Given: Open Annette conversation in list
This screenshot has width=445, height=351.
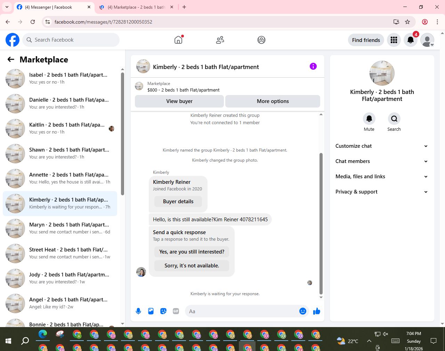Looking at the screenshot, I should [x=60, y=178].
